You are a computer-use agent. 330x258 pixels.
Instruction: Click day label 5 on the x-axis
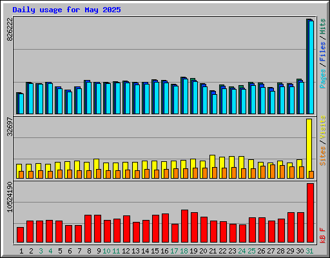(x=60, y=251)
